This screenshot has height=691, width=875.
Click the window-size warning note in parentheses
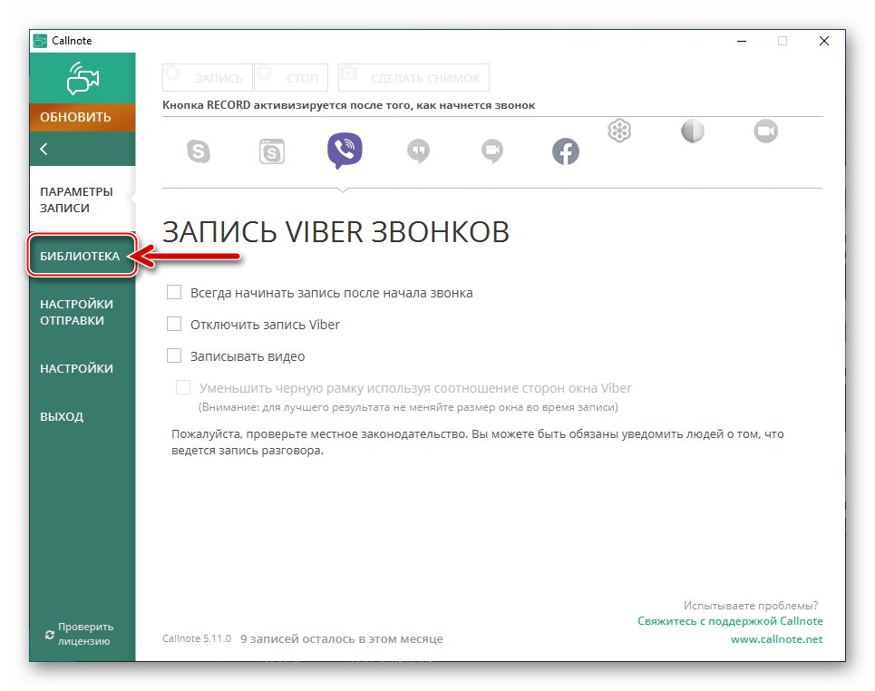pyautogui.click(x=408, y=407)
